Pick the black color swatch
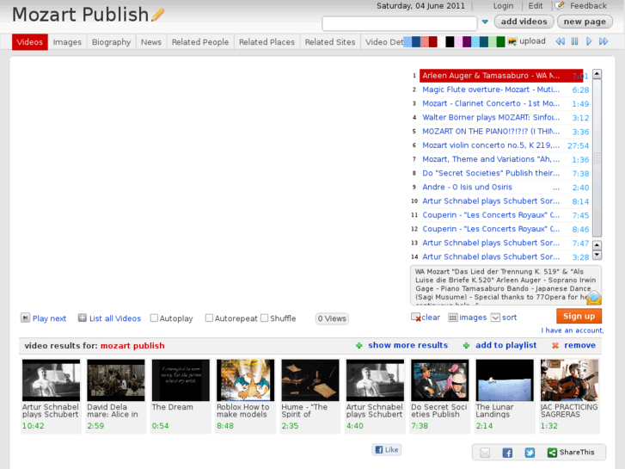 click(x=450, y=42)
